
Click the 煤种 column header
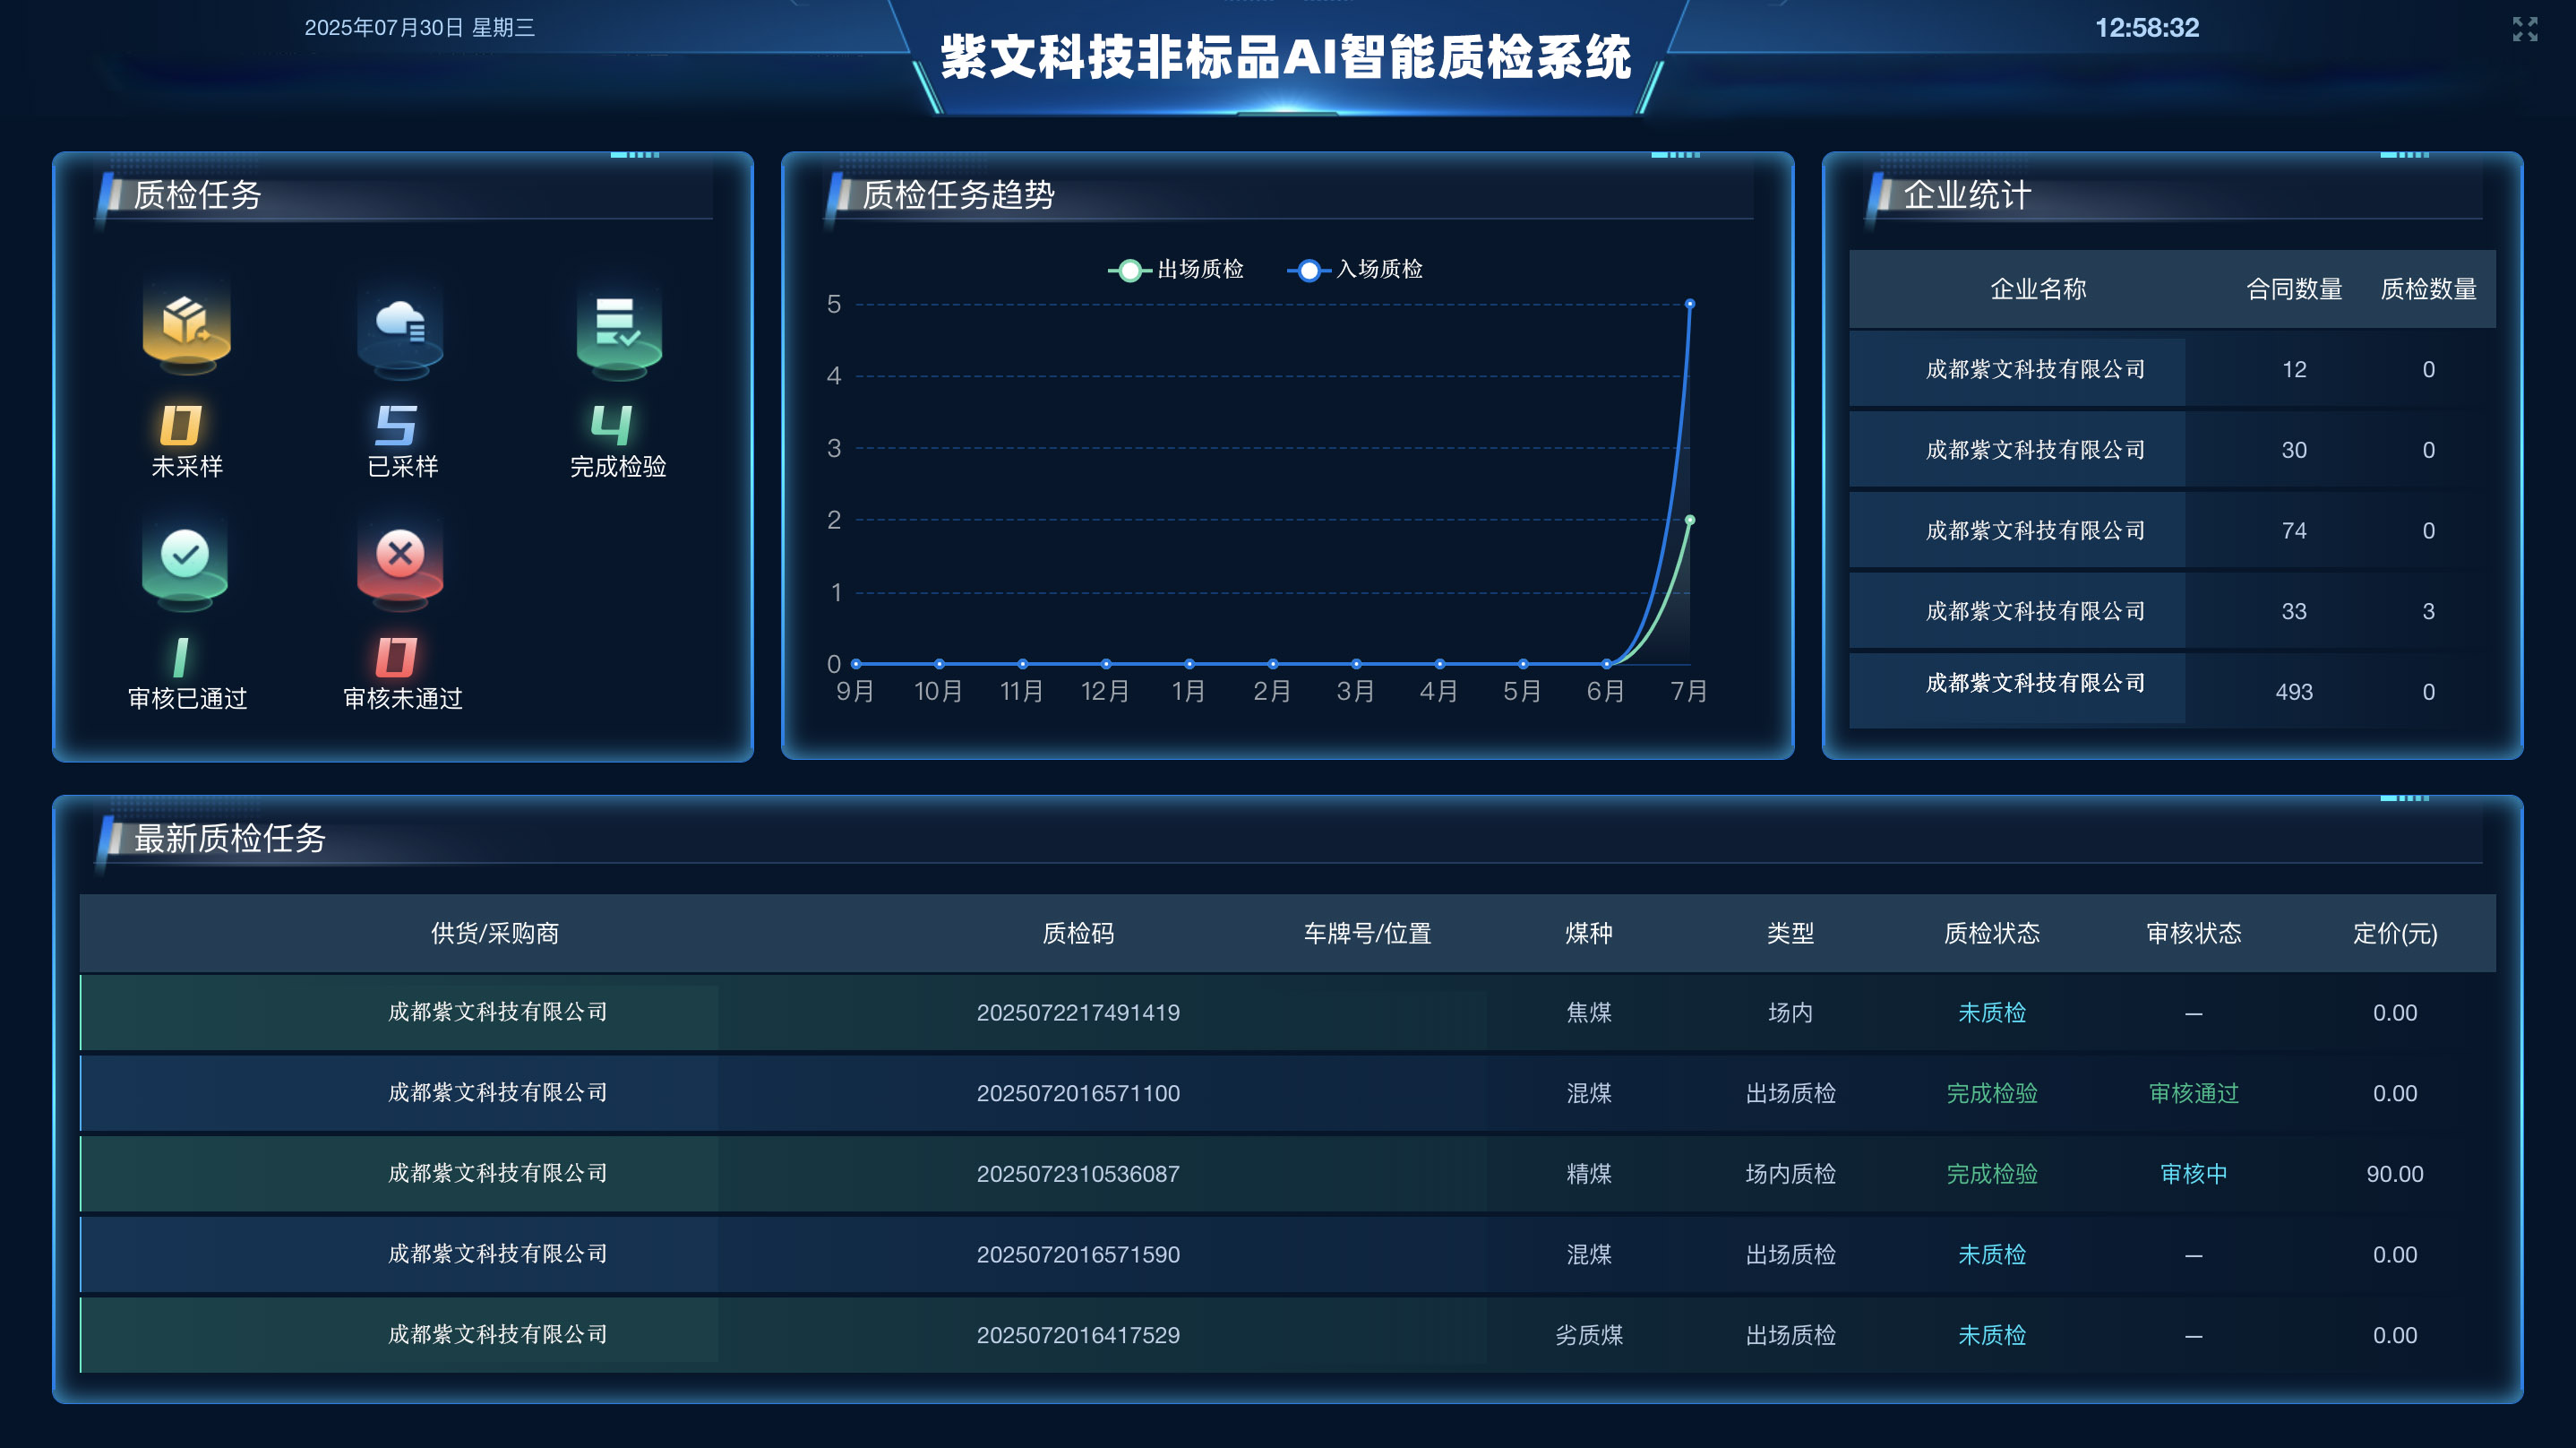coord(1588,934)
